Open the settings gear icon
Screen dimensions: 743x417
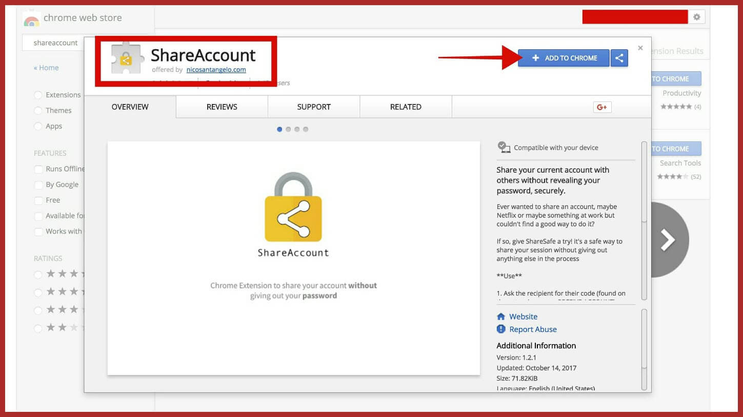696,17
